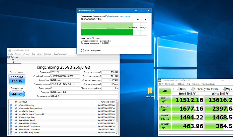The width and height of the screenshot is (234, 137).
Task: Open the MB/s unit dropdown
Action: [x=229, y=89]
